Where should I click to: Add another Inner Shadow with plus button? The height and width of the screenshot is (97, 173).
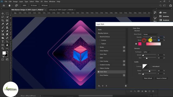(x=124, y=51)
